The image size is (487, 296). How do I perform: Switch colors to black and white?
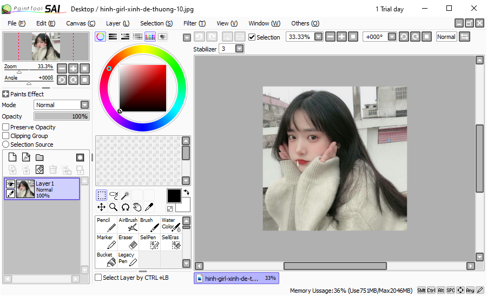click(x=170, y=209)
